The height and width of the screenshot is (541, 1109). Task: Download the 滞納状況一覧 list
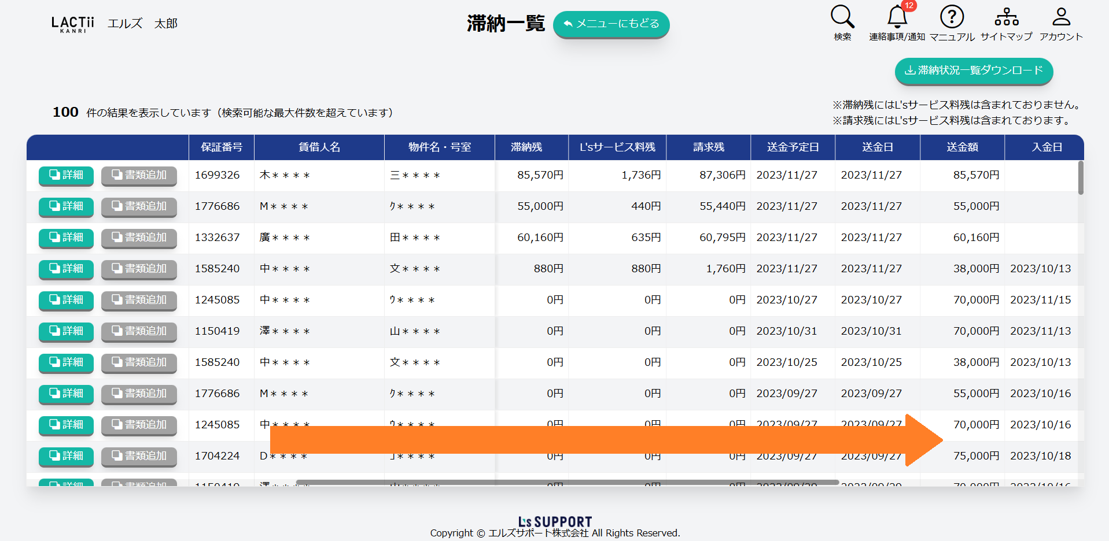point(974,71)
